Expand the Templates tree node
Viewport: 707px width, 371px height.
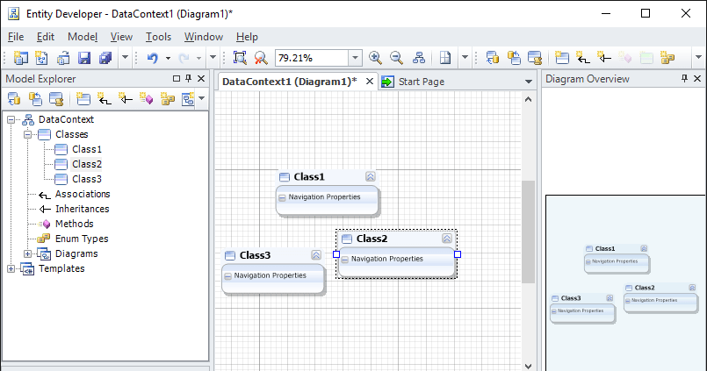[x=11, y=268]
